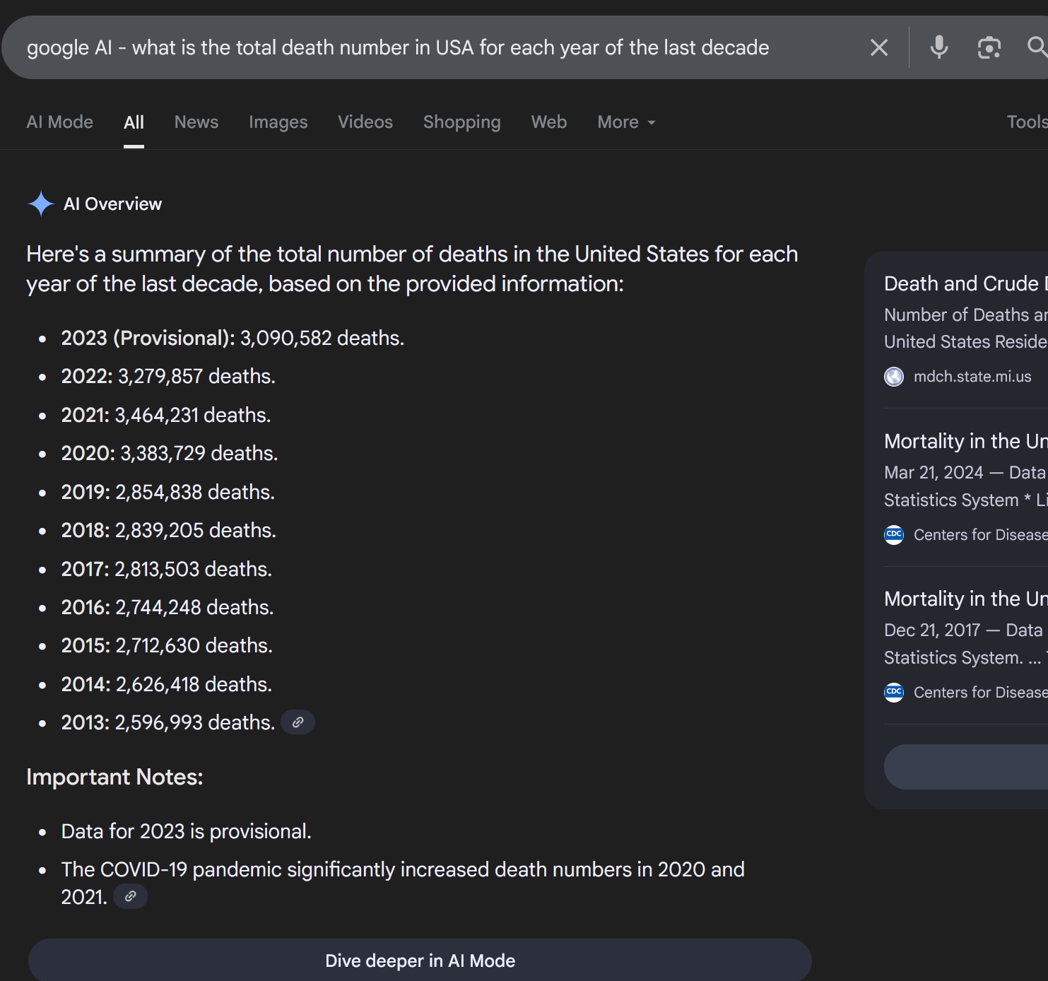Click the mdch.state.mi.us globe favicon

tap(894, 377)
